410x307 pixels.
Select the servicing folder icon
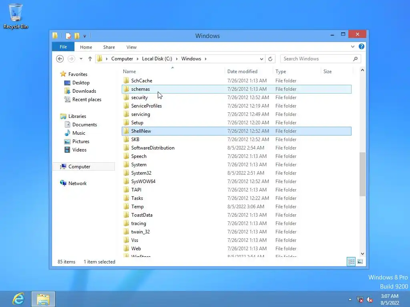pos(126,114)
